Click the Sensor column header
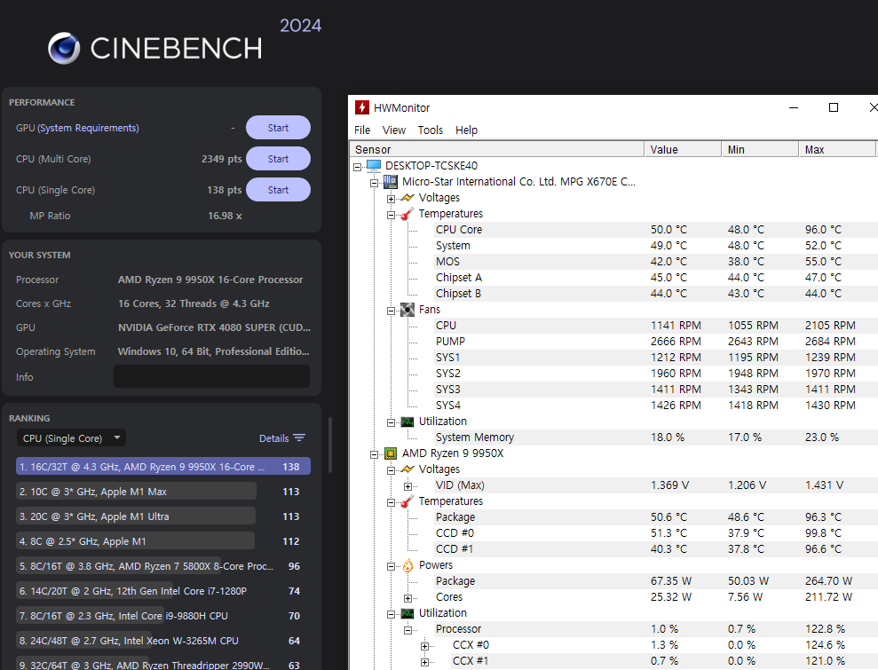The width and height of the screenshot is (878, 670). (x=496, y=149)
